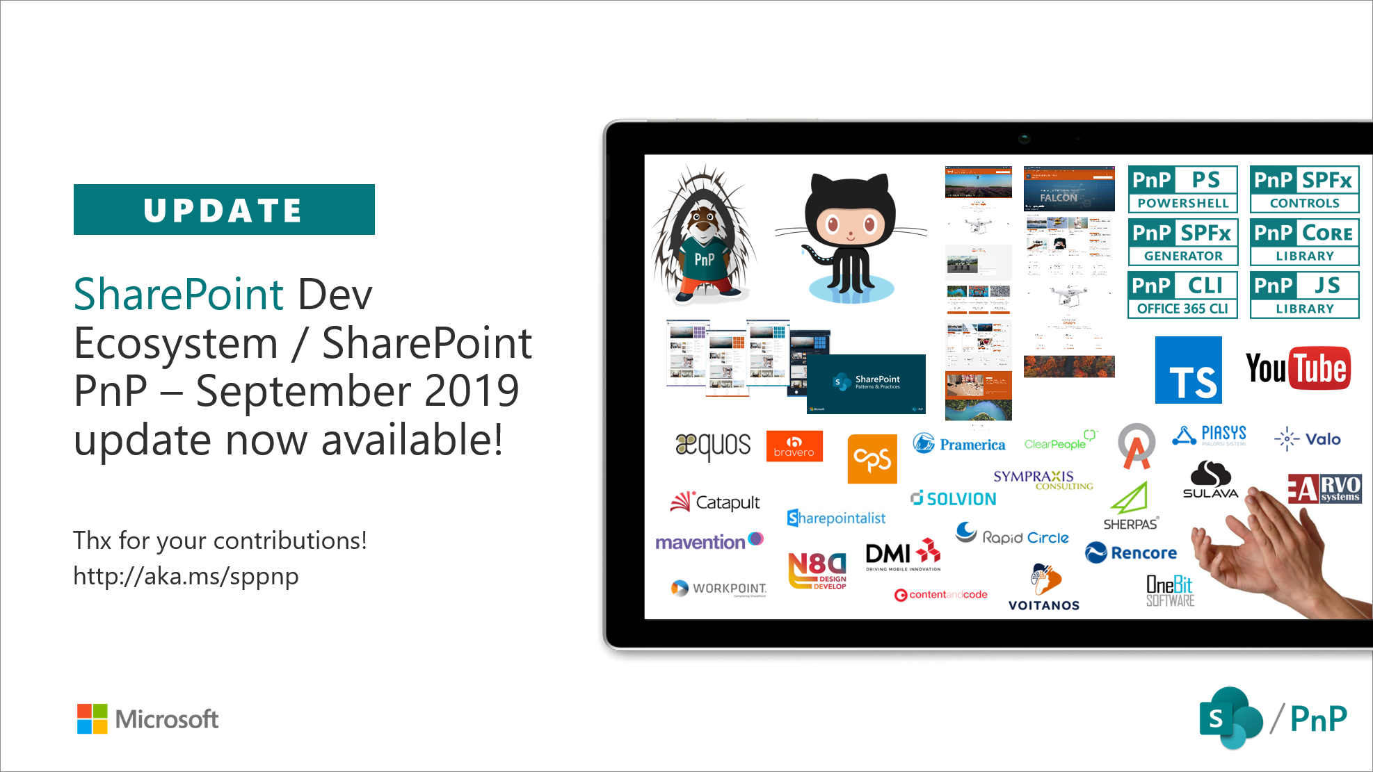Viewport: 1373px width, 772px height.
Task: Click the 'SharePoint Dev Ecosystem' headline
Action: 303,366
